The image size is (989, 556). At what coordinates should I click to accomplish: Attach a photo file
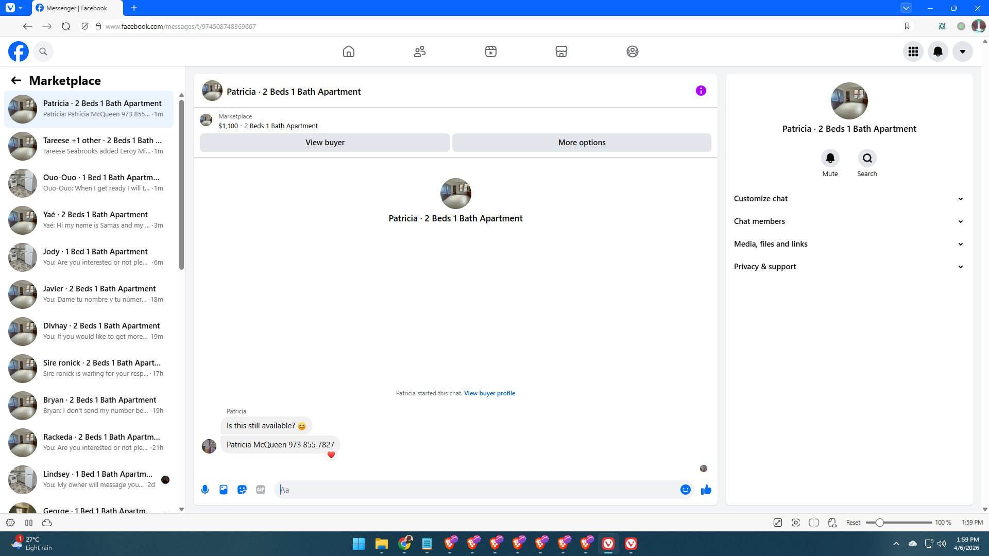[x=224, y=490]
